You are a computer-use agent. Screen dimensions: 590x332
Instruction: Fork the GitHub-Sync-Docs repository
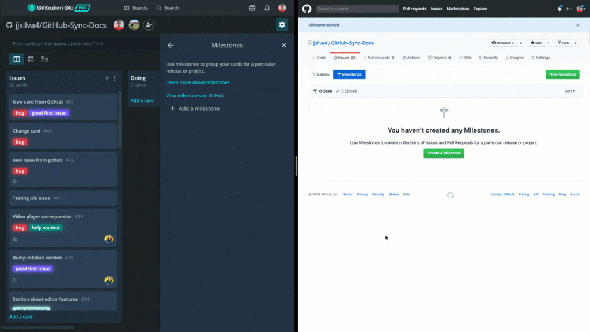pyautogui.click(x=563, y=43)
